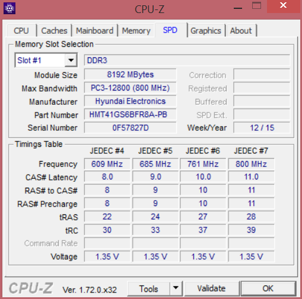Click the JEDEC #7 frequency 800 MHz cell

click(251, 164)
